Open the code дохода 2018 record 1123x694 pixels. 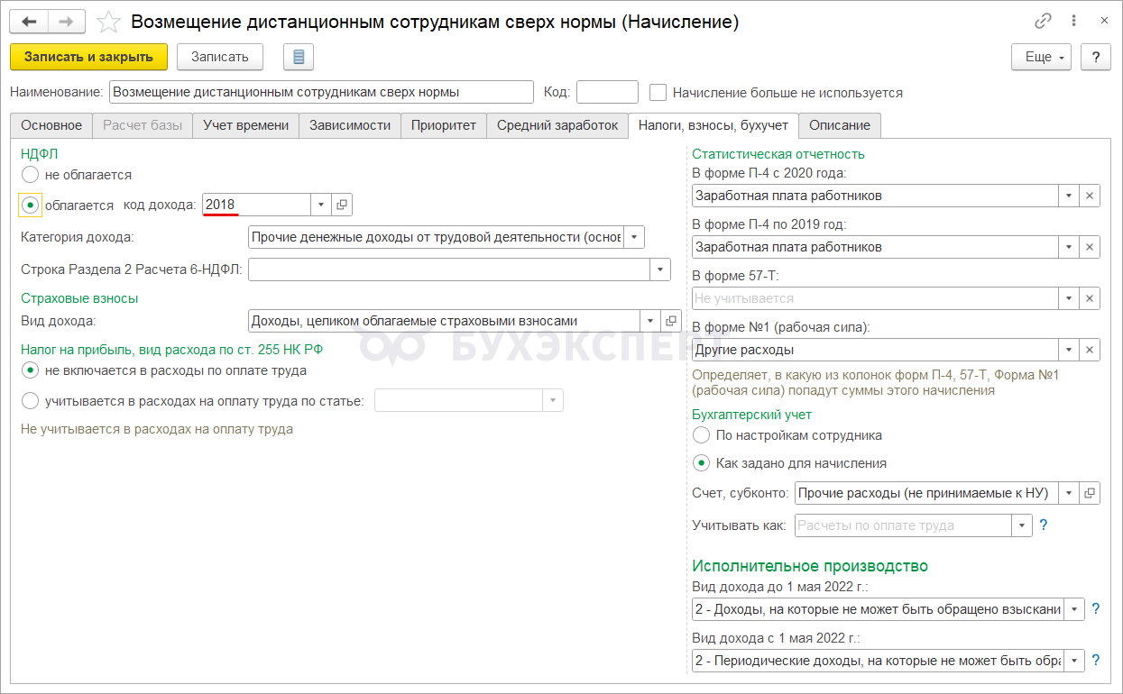(x=342, y=205)
